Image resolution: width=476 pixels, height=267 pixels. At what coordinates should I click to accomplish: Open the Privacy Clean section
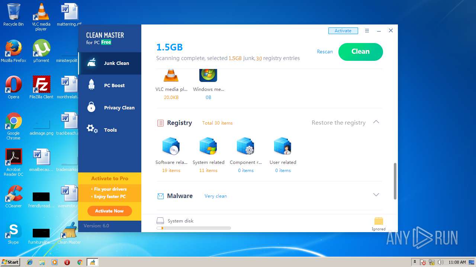click(110, 108)
